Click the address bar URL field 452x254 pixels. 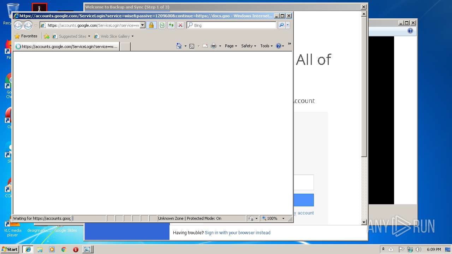pyautogui.click(x=93, y=25)
